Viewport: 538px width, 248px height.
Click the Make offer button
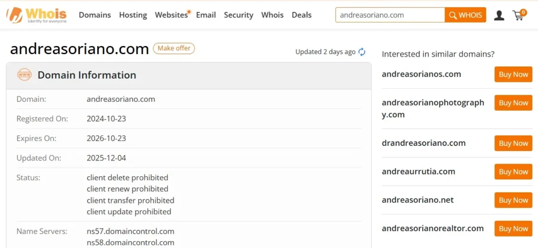point(174,48)
